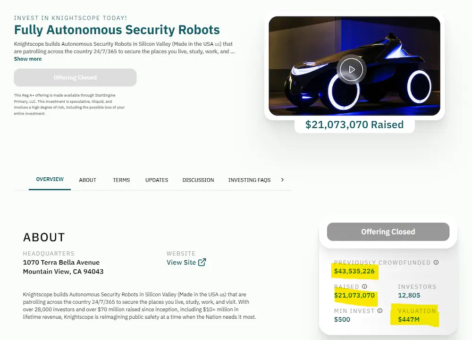This screenshot has height=340, width=472.
Task: Open the View Site website link
Action: [181, 262]
